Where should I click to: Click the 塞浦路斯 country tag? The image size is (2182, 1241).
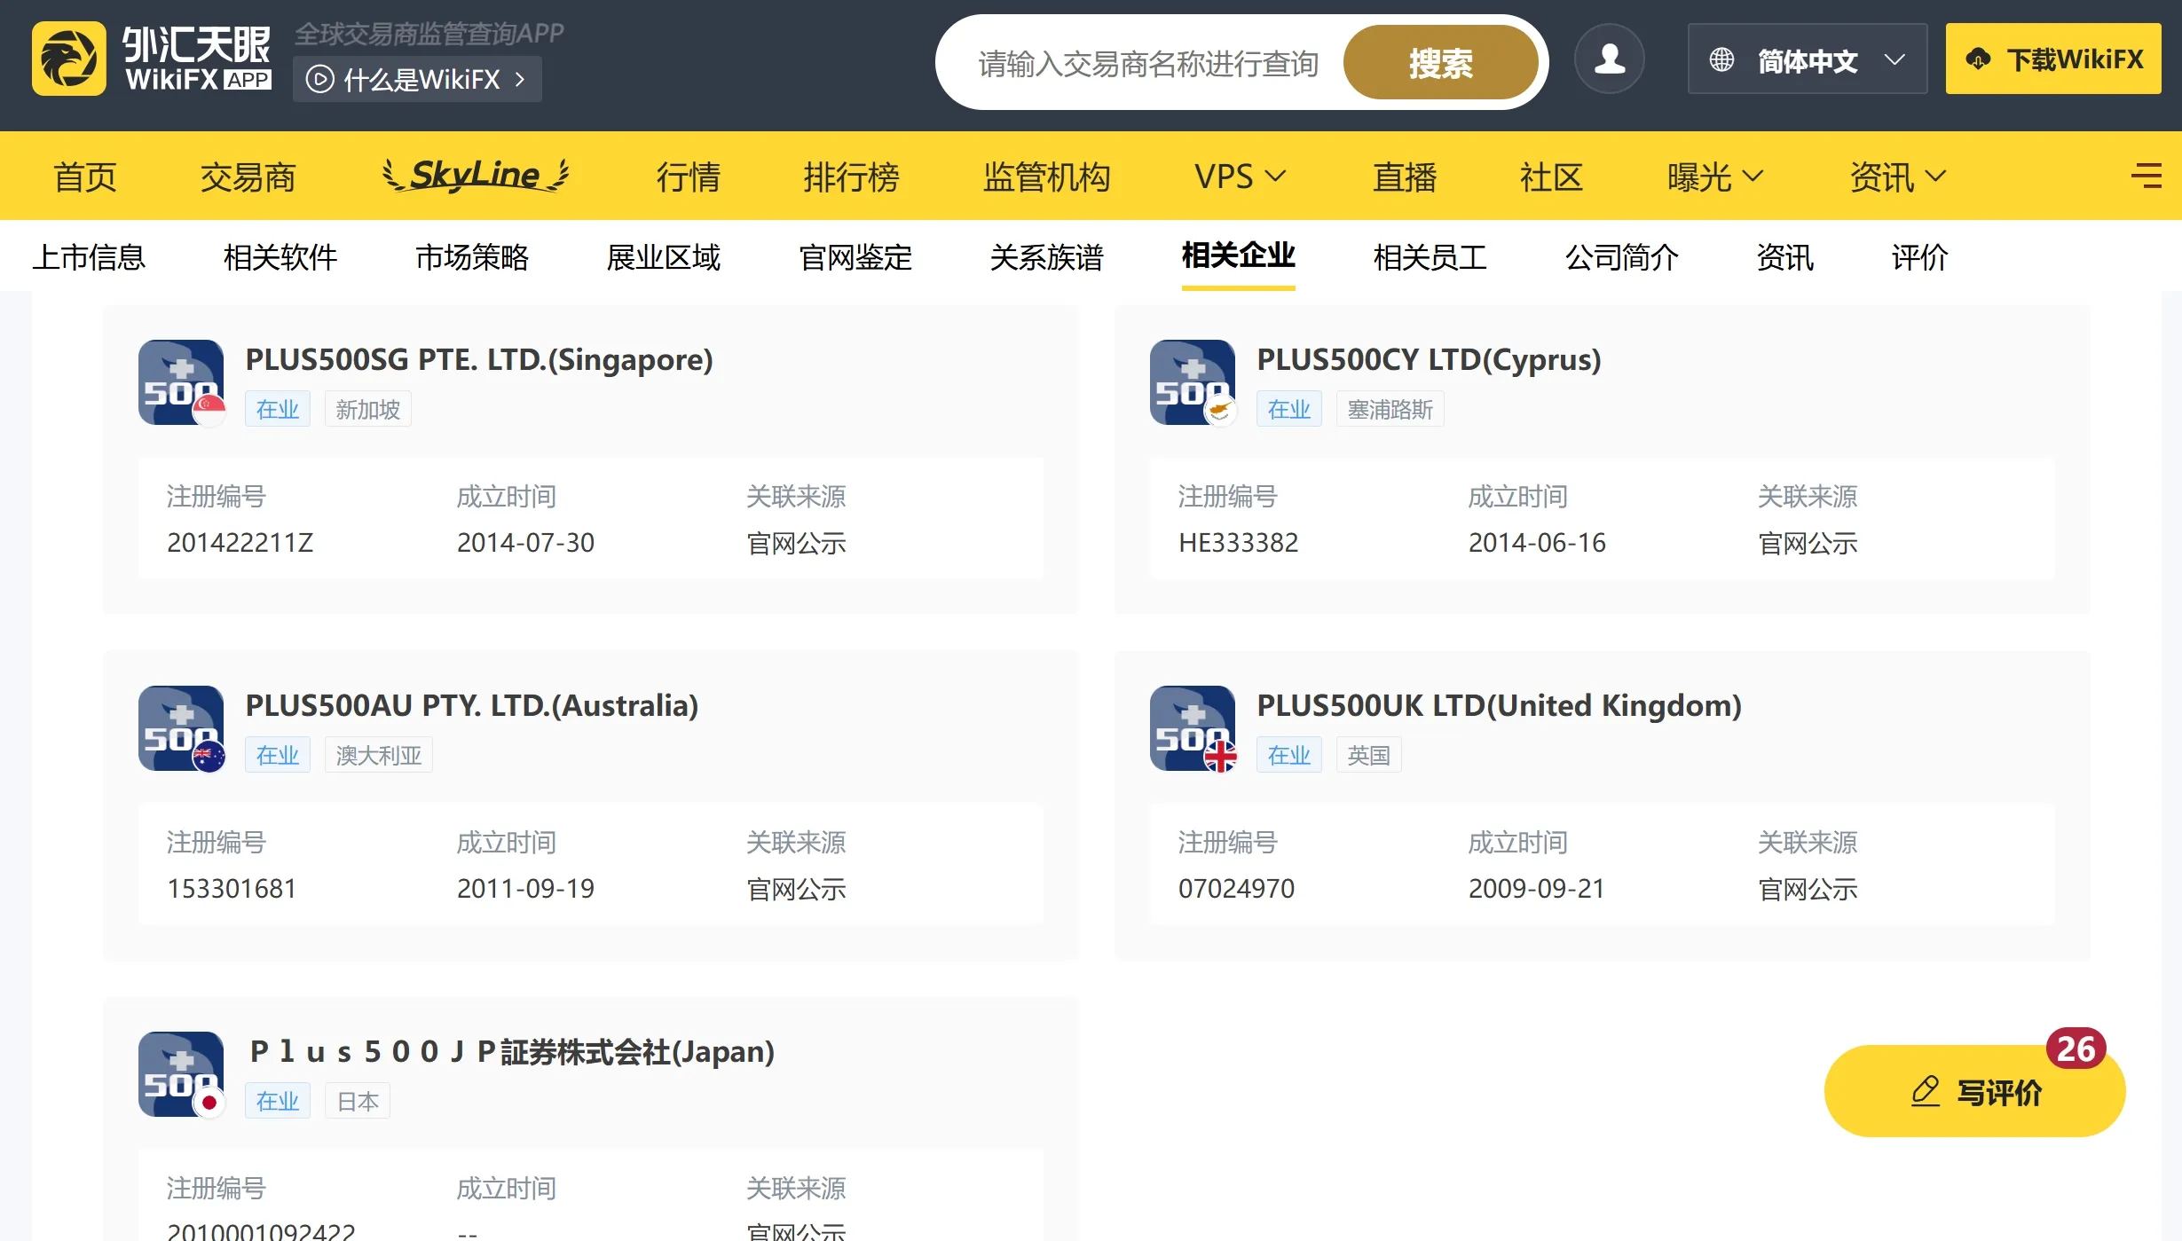pos(1390,409)
